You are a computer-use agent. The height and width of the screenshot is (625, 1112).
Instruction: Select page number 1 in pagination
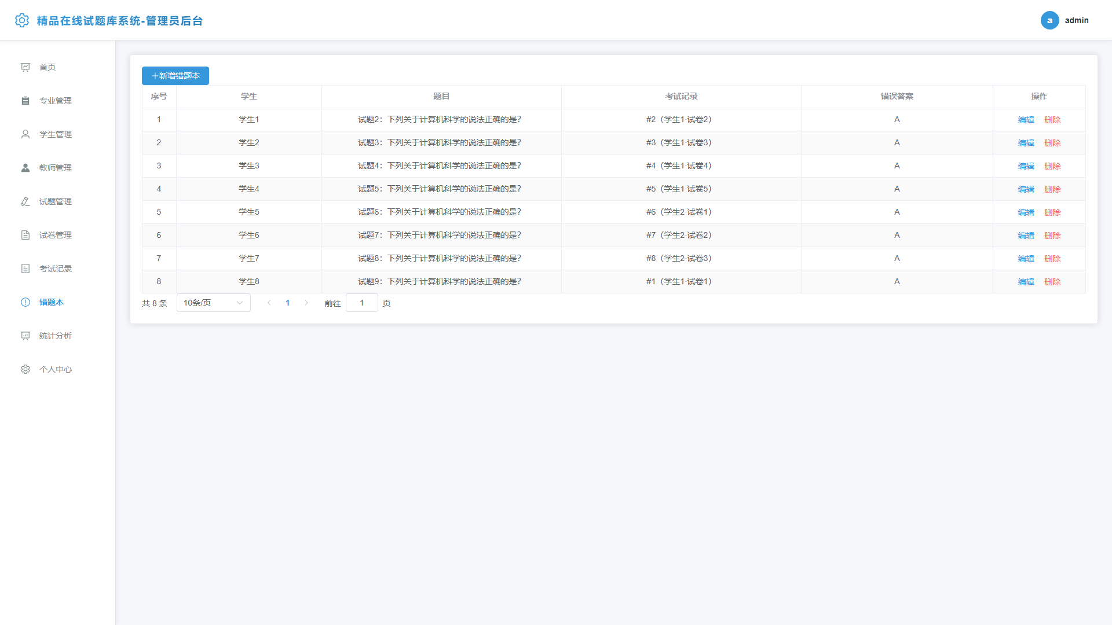coord(288,303)
